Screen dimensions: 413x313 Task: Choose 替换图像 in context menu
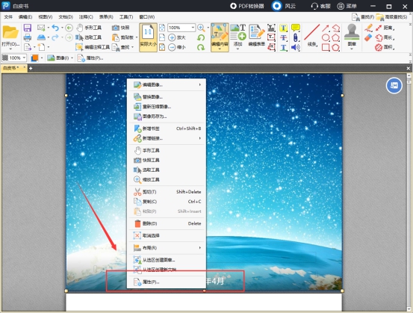click(x=167, y=97)
